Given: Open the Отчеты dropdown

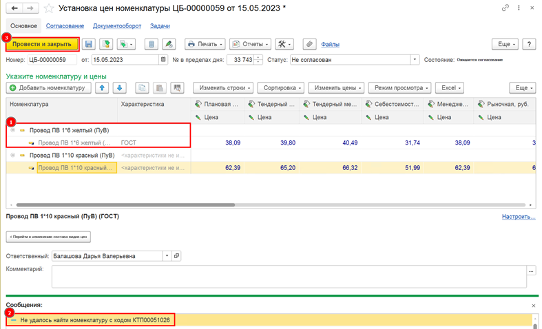Looking at the screenshot, I should click(250, 44).
